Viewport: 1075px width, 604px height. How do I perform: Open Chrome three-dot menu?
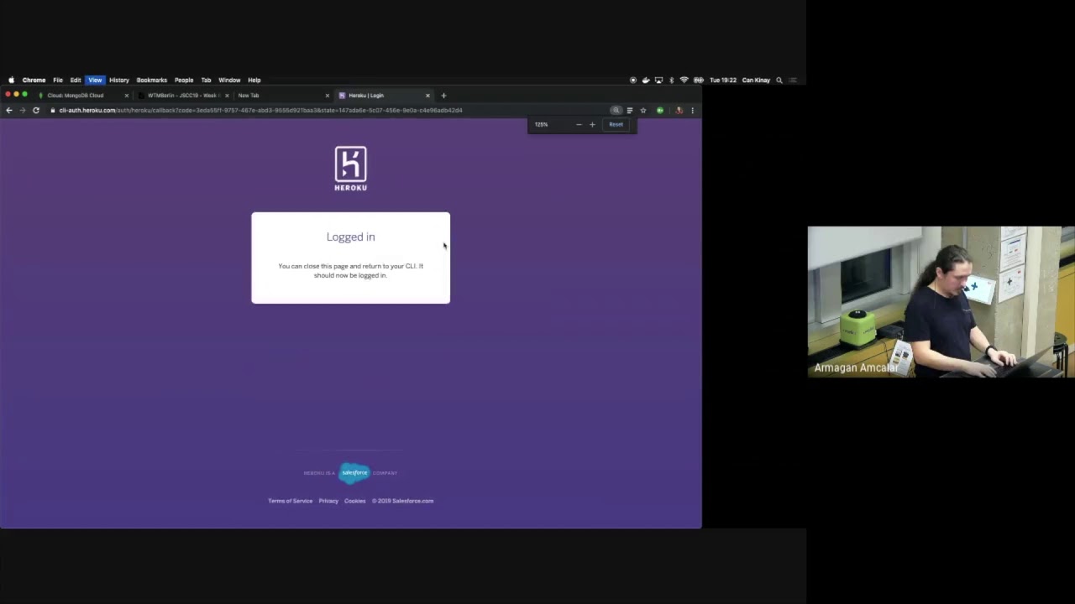click(692, 111)
